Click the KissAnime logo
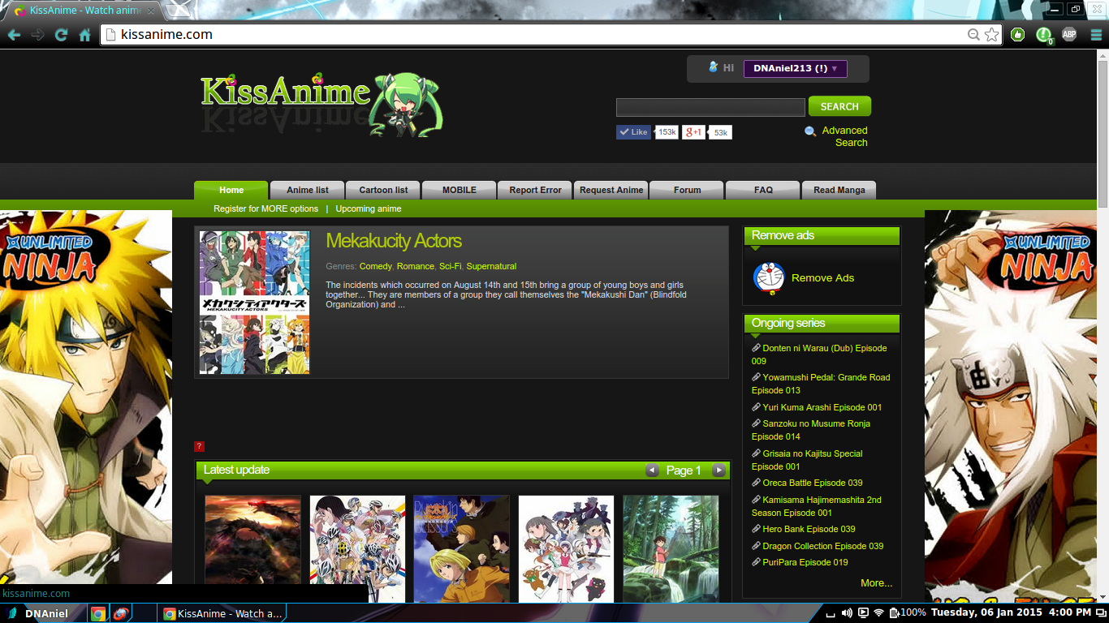The image size is (1109, 623). (321, 104)
